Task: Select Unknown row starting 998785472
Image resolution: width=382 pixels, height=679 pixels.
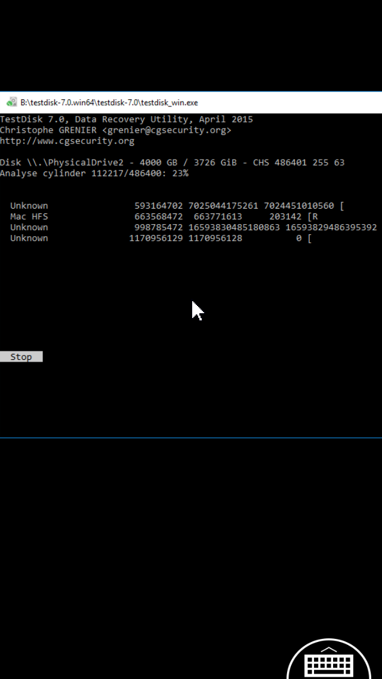Action: tap(193, 227)
